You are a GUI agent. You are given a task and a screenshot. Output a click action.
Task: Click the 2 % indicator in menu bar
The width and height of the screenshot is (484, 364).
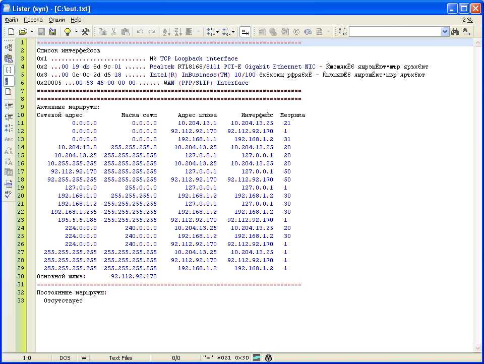[467, 20]
